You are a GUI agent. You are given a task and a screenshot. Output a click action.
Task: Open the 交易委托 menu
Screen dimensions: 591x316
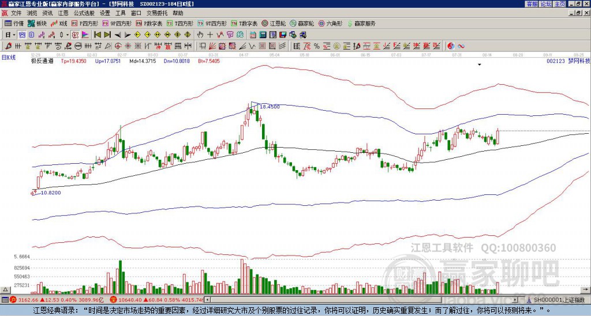[157, 13]
